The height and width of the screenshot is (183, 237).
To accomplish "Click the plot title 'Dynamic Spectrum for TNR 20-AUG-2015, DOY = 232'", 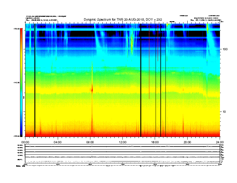I will (123, 19).
